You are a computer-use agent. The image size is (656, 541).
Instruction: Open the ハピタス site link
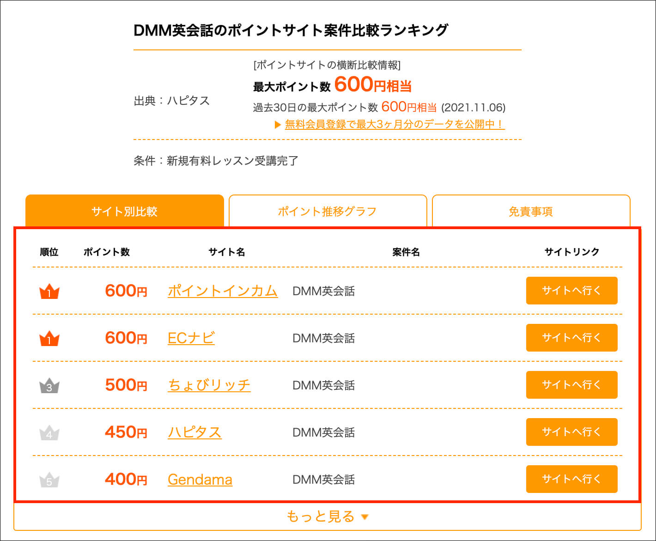pos(194,432)
